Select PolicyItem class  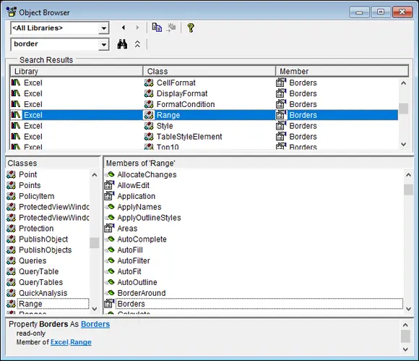(x=37, y=196)
